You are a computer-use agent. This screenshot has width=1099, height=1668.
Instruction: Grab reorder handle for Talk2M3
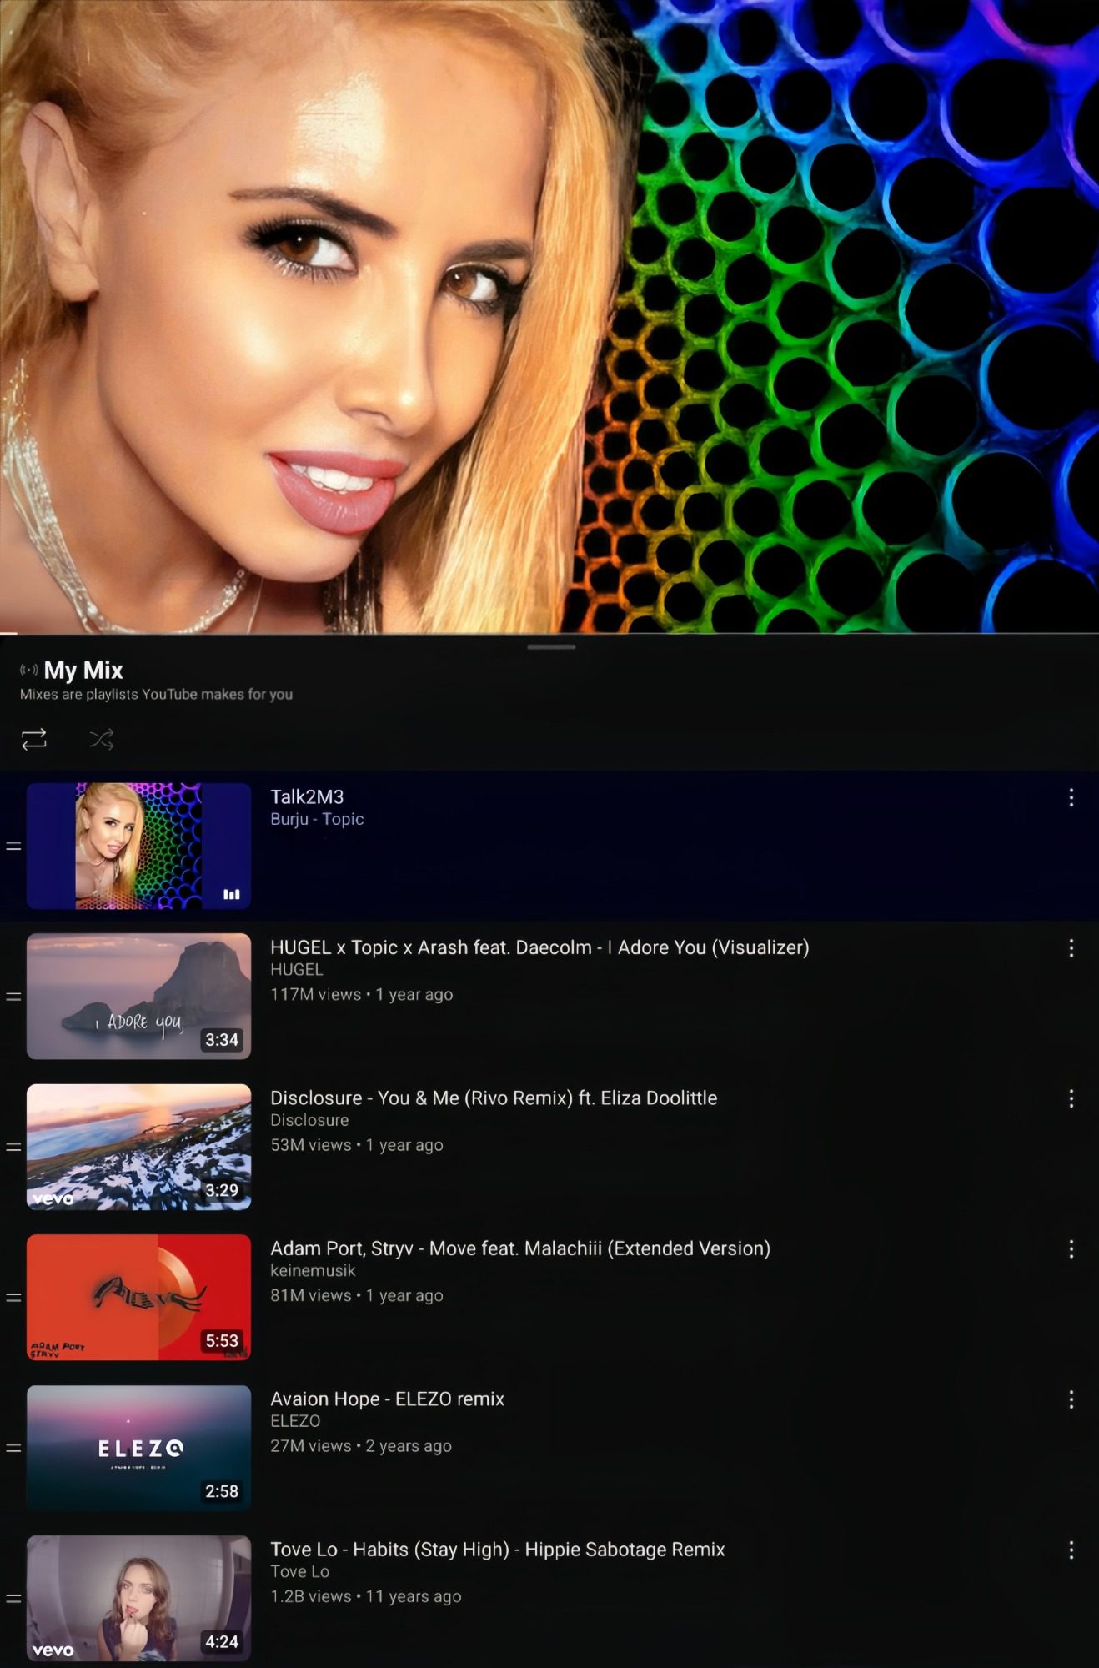(13, 846)
